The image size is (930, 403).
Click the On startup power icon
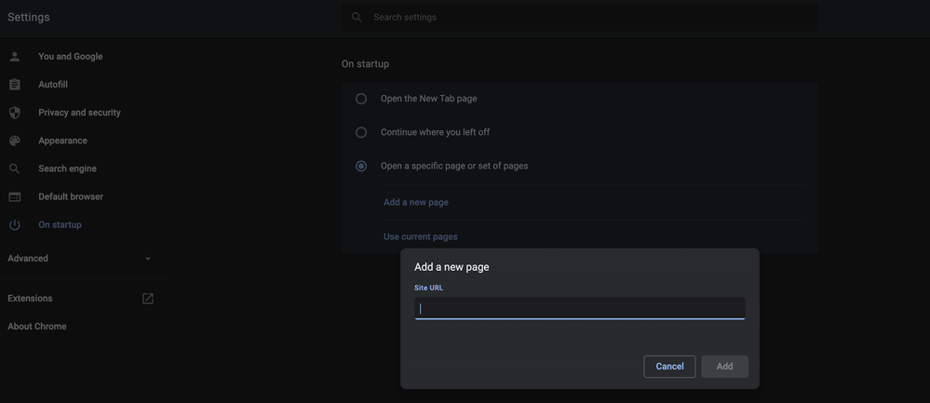tap(15, 225)
